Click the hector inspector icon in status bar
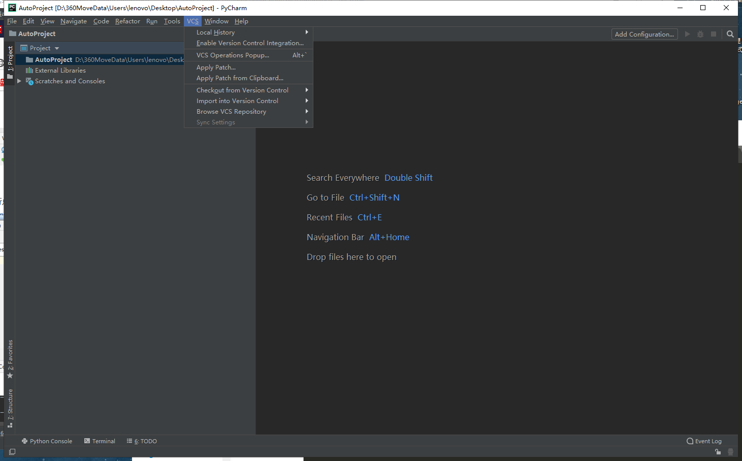The height and width of the screenshot is (461, 742). (x=731, y=451)
